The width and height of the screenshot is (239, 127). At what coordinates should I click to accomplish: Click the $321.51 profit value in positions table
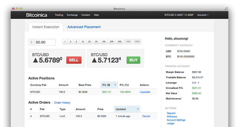coord(107,92)
